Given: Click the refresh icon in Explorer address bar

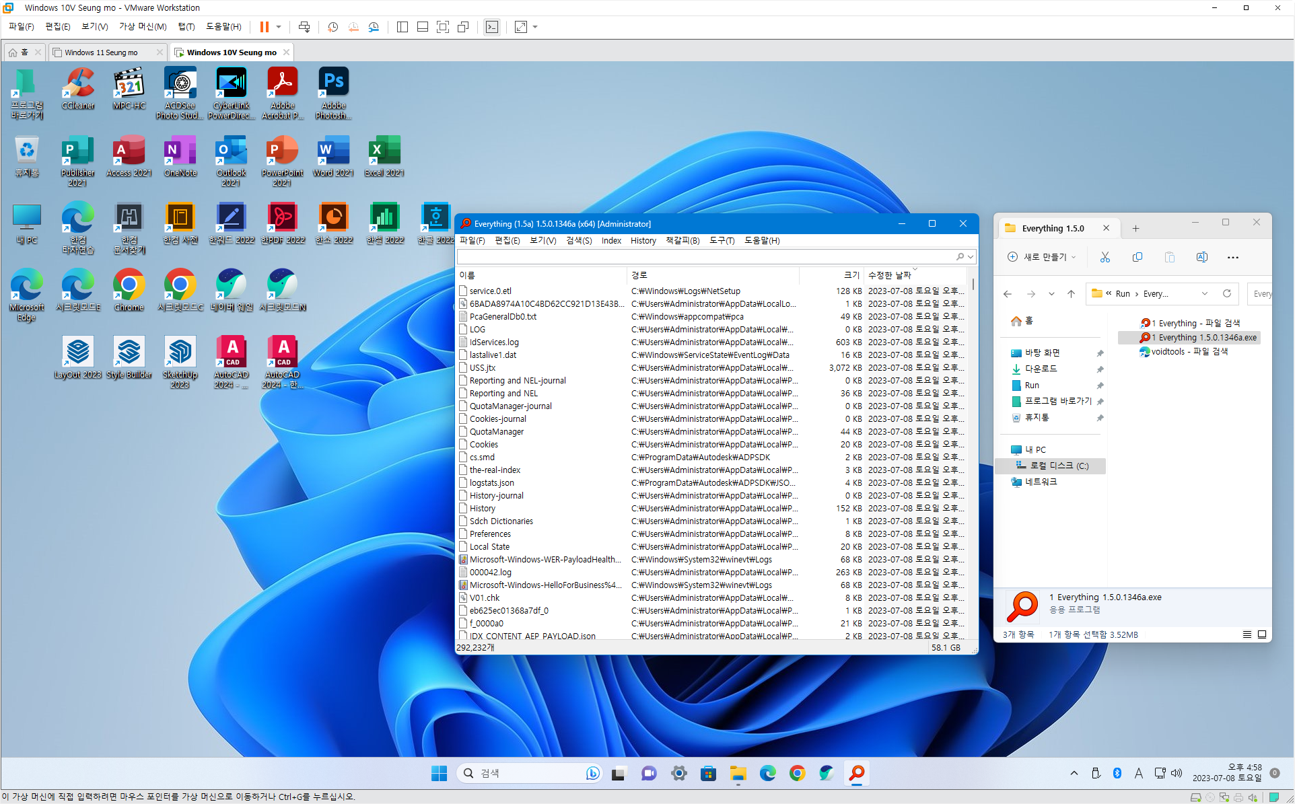Looking at the screenshot, I should (1227, 293).
